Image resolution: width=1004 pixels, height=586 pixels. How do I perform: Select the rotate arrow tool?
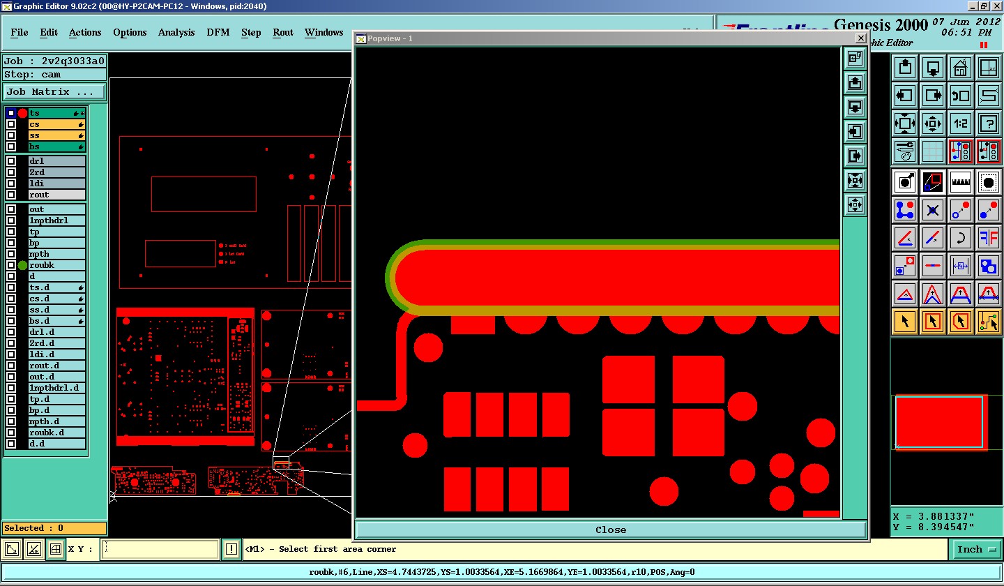(961, 238)
